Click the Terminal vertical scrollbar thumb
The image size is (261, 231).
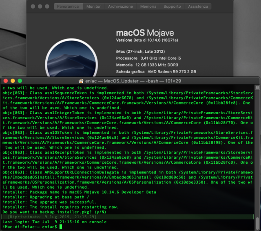257,223
